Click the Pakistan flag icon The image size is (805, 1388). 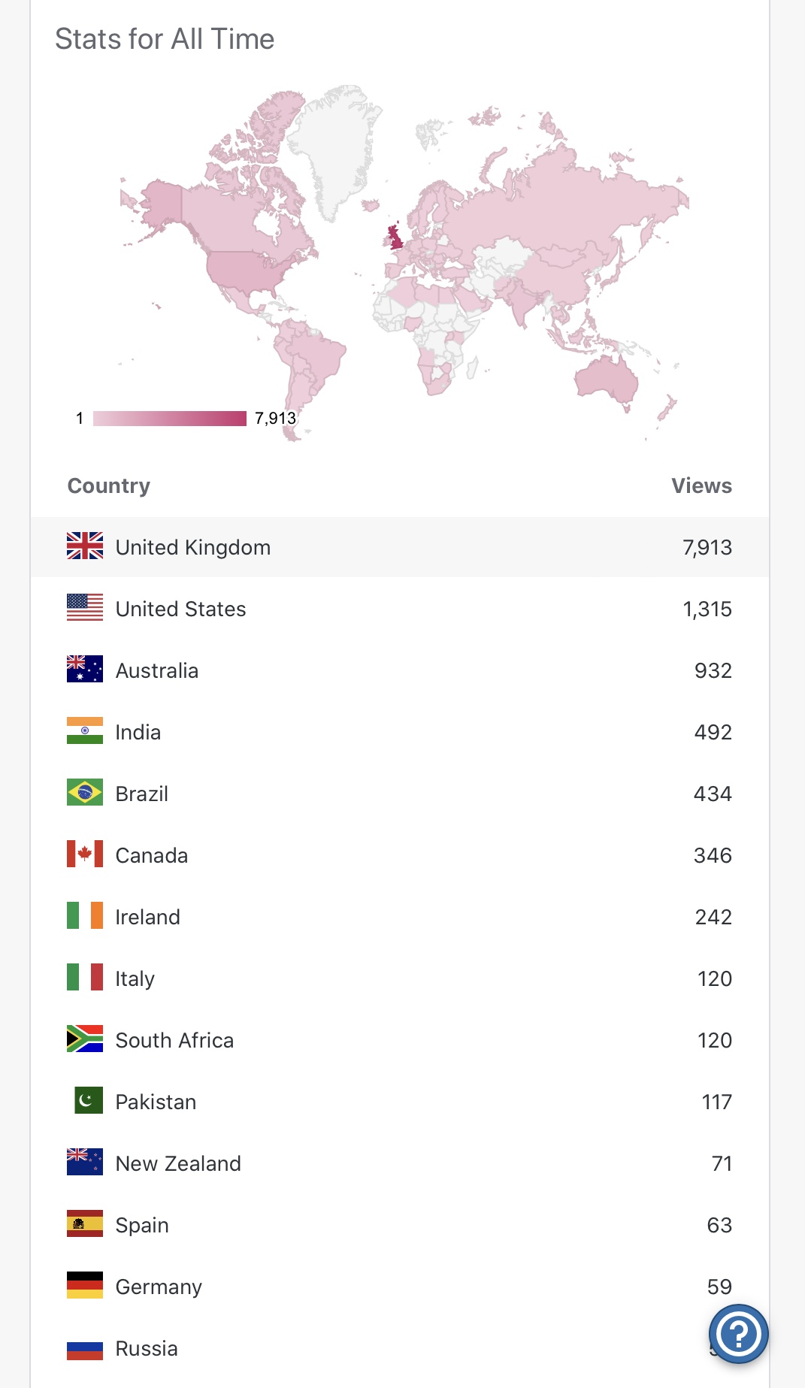tap(88, 1100)
